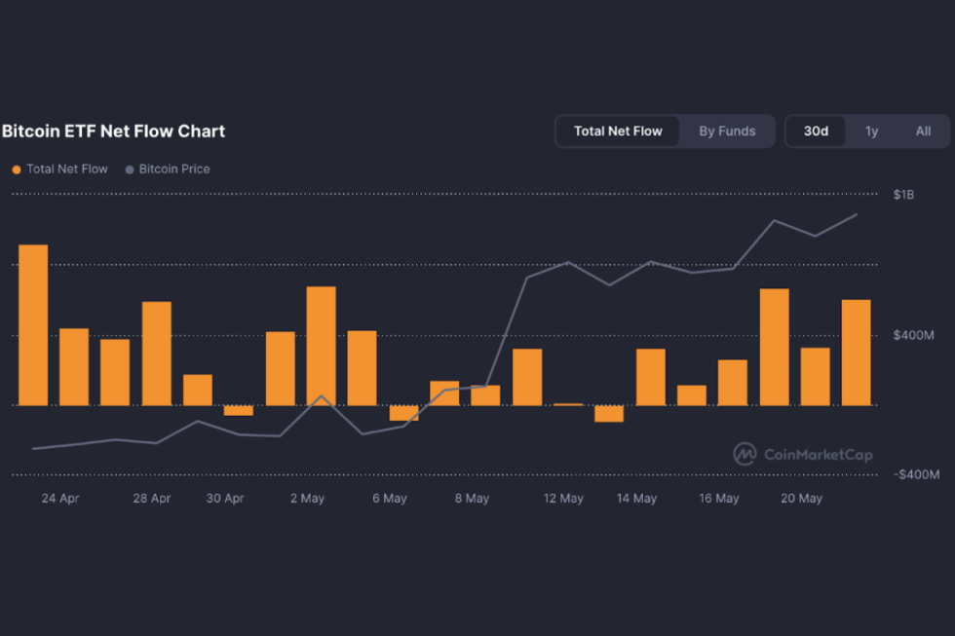Click the Bitcoin price line peak at far right
The image size is (955, 636).
[x=856, y=215]
